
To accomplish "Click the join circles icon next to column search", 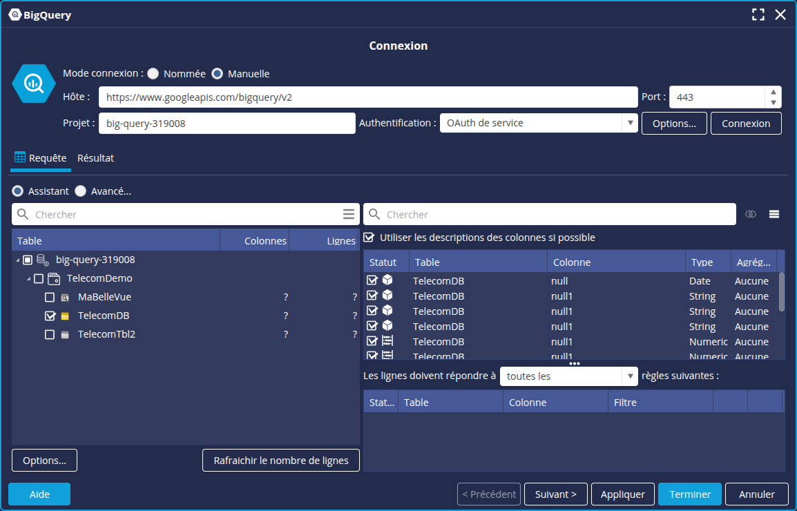I will pyautogui.click(x=751, y=214).
